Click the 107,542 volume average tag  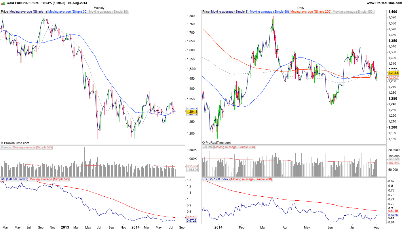pos(394,163)
